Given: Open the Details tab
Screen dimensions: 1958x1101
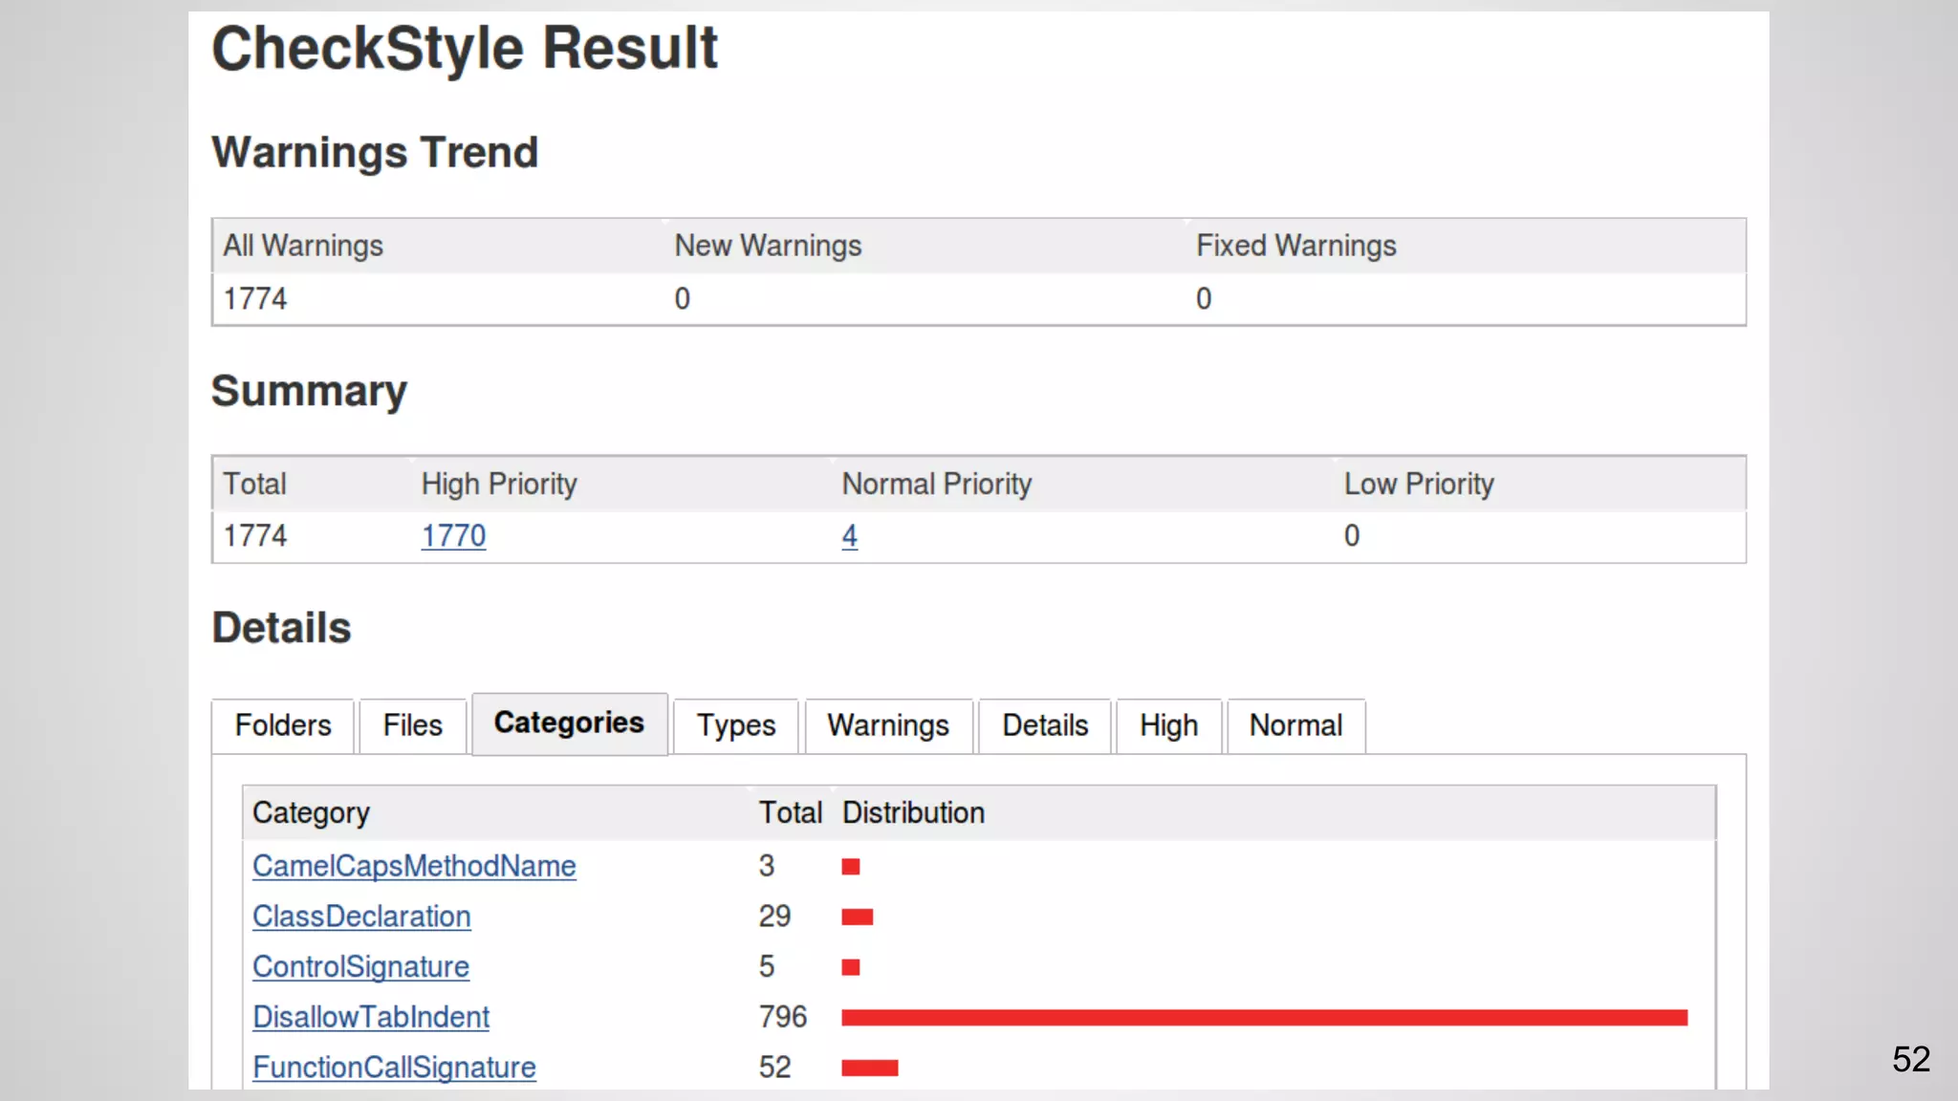Looking at the screenshot, I should click(1044, 725).
